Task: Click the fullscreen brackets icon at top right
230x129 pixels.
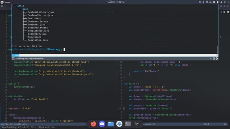Action: click(221, 12)
